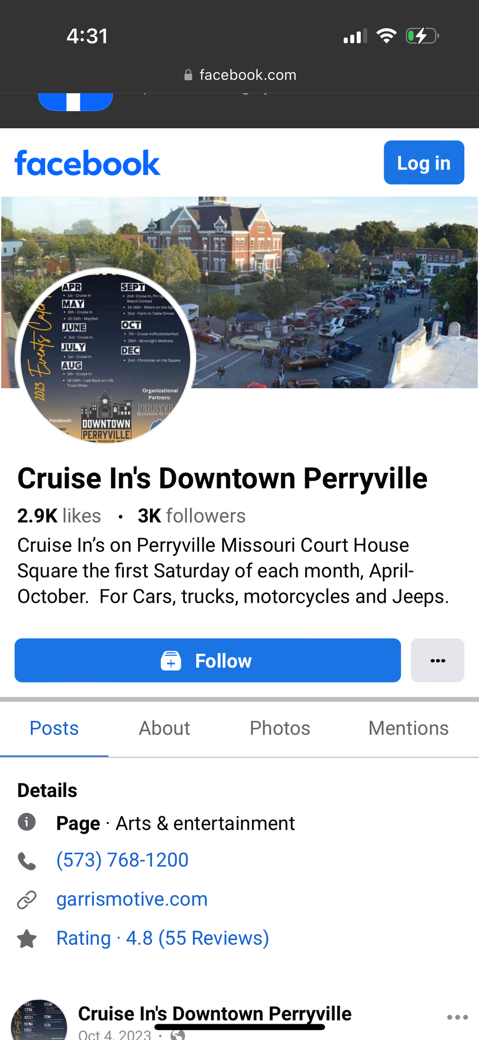Open garrismotive.com website link
Screen dimensions: 479x1040
click(x=132, y=899)
